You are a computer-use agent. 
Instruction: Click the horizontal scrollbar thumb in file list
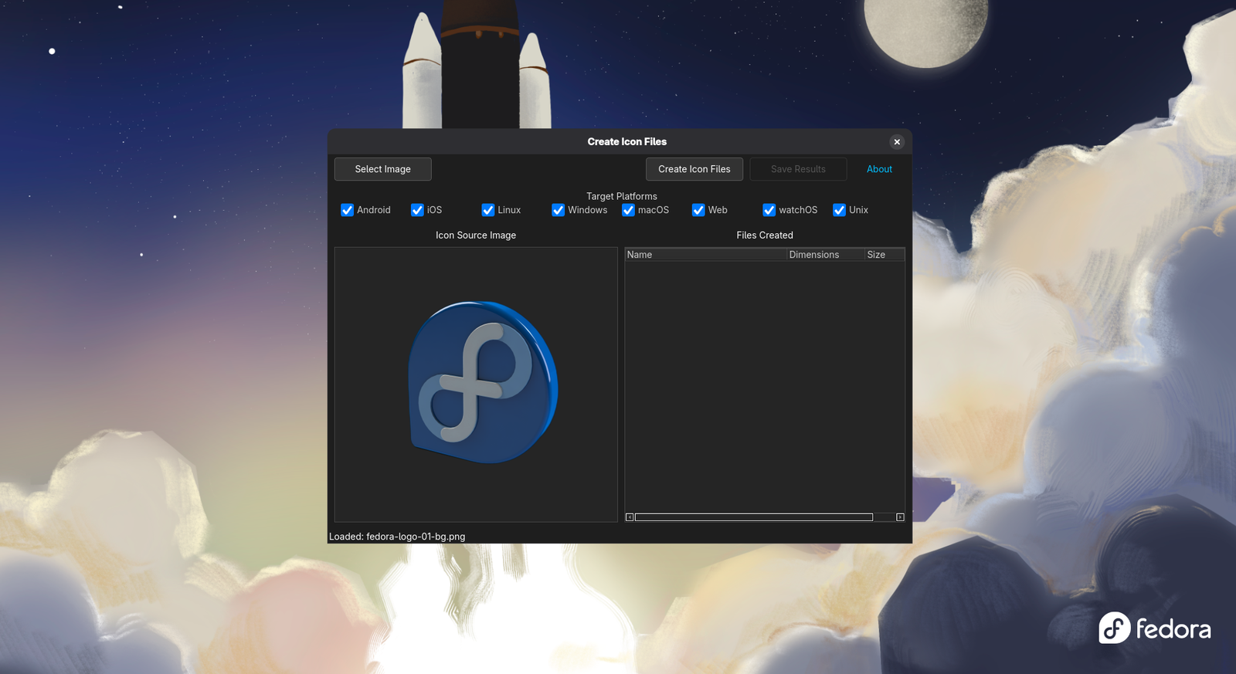pos(754,517)
